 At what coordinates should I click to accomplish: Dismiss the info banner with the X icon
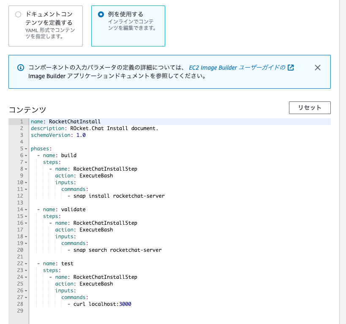pyautogui.click(x=318, y=68)
